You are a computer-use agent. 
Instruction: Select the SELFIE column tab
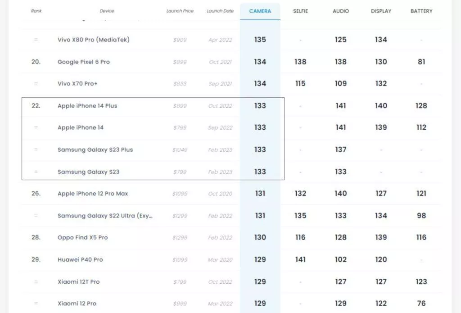(x=300, y=11)
